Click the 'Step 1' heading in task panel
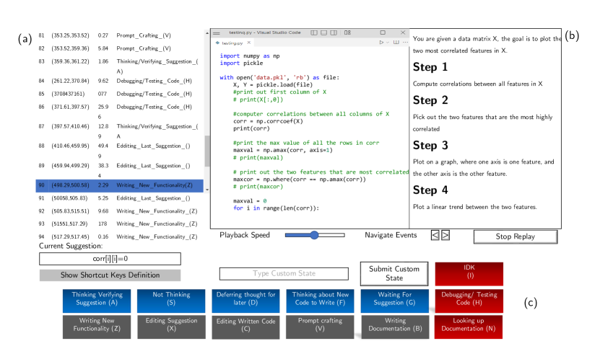Image resolution: width=600 pixels, height=354 pixels. pos(430,67)
